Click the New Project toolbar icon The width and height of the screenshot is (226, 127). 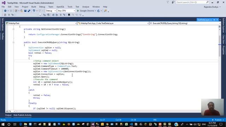16,11
